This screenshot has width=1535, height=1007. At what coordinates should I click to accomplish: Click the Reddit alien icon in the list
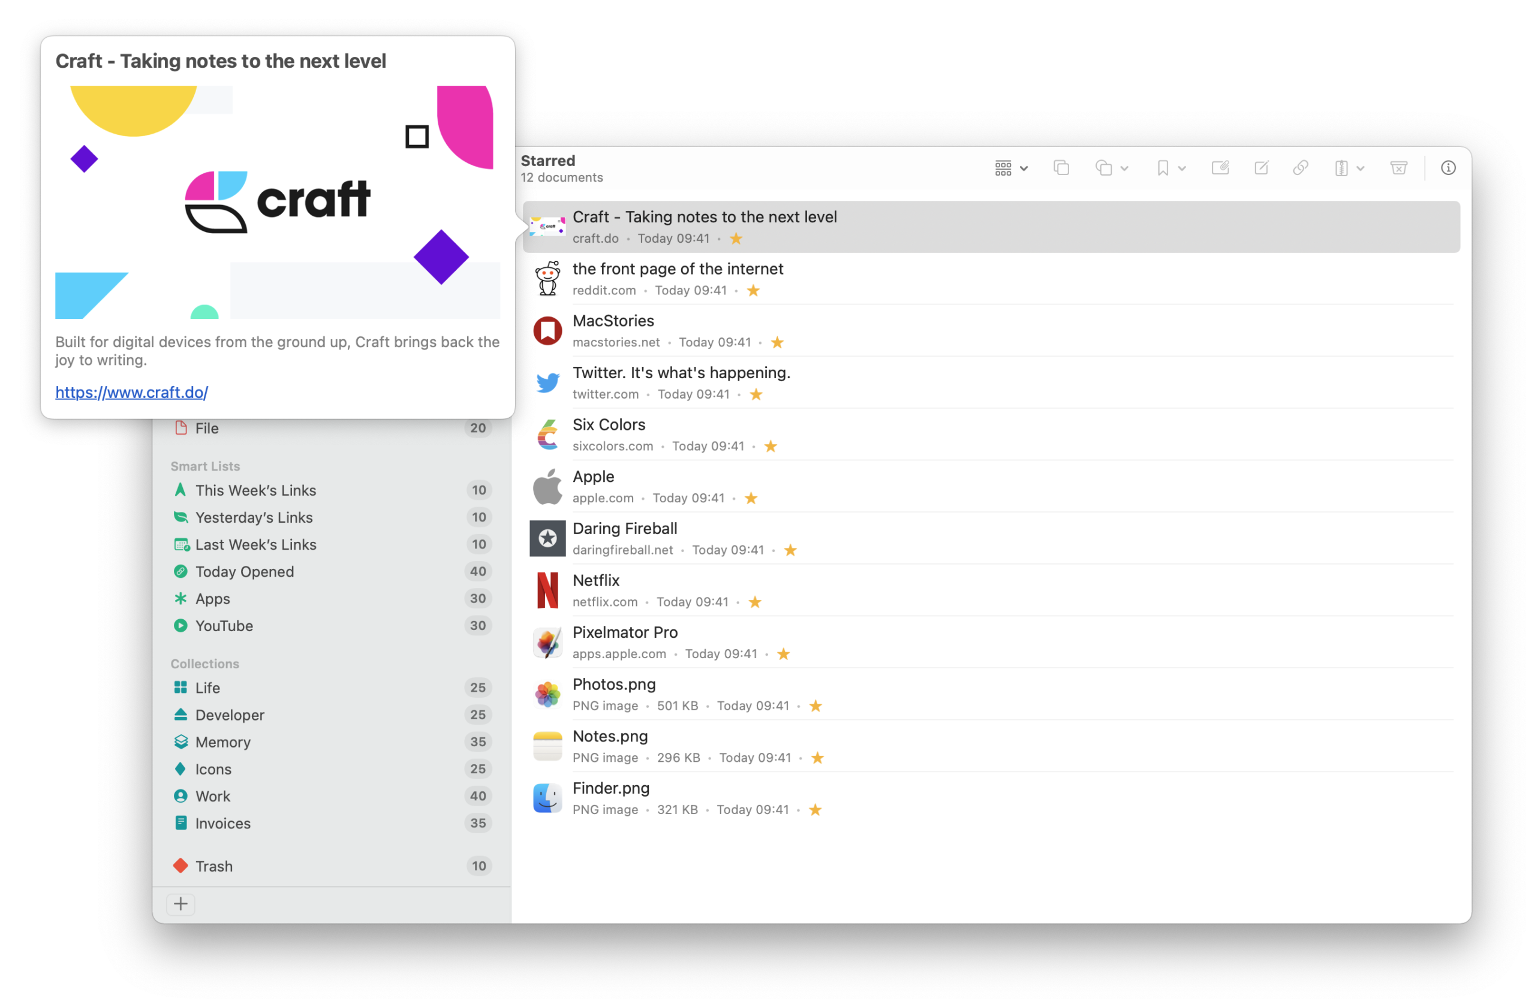pos(547,279)
